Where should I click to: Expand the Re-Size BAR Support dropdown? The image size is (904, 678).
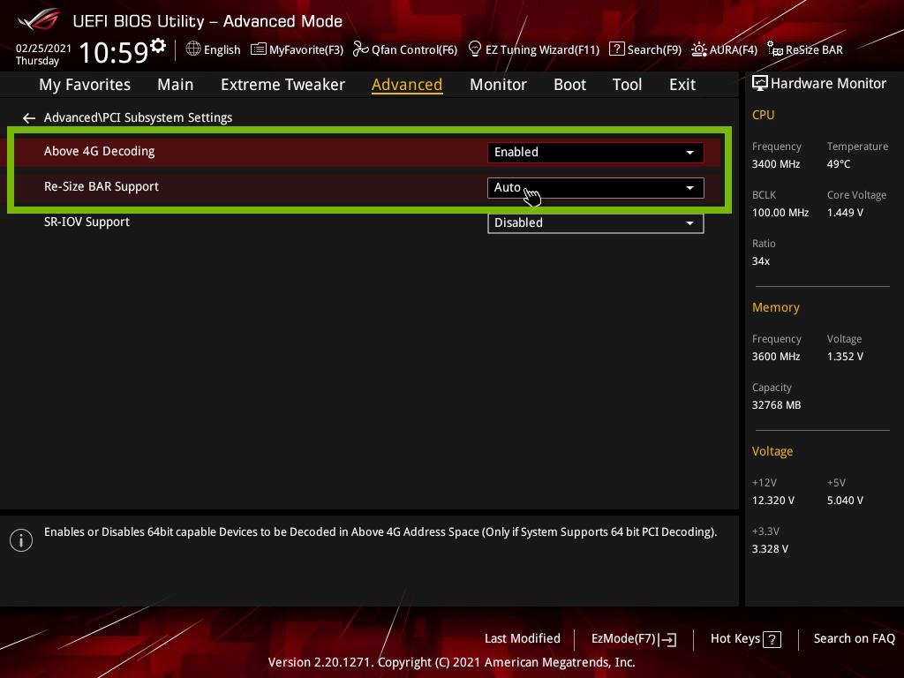click(x=689, y=187)
